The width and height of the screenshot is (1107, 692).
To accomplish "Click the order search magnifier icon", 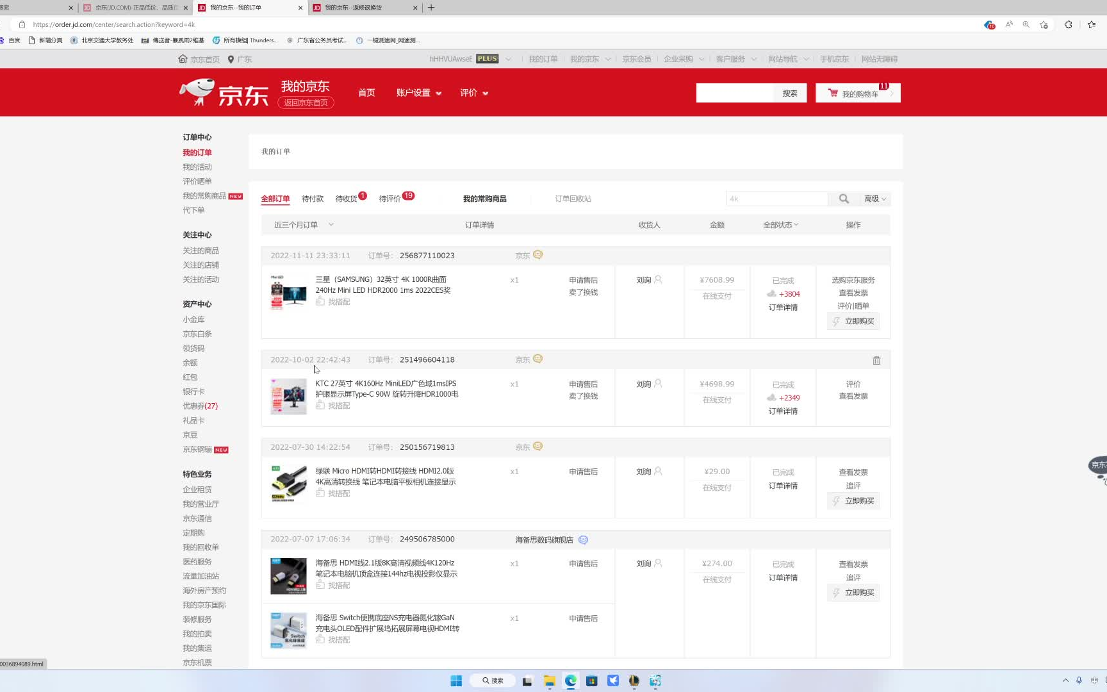I will pyautogui.click(x=844, y=199).
